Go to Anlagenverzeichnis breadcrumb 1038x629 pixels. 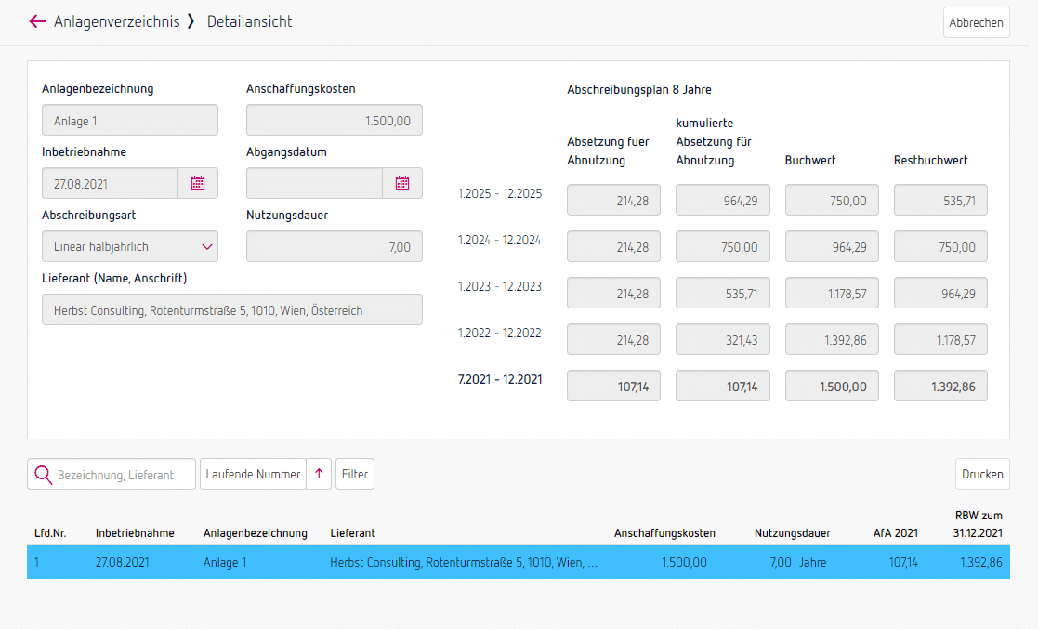point(116,21)
